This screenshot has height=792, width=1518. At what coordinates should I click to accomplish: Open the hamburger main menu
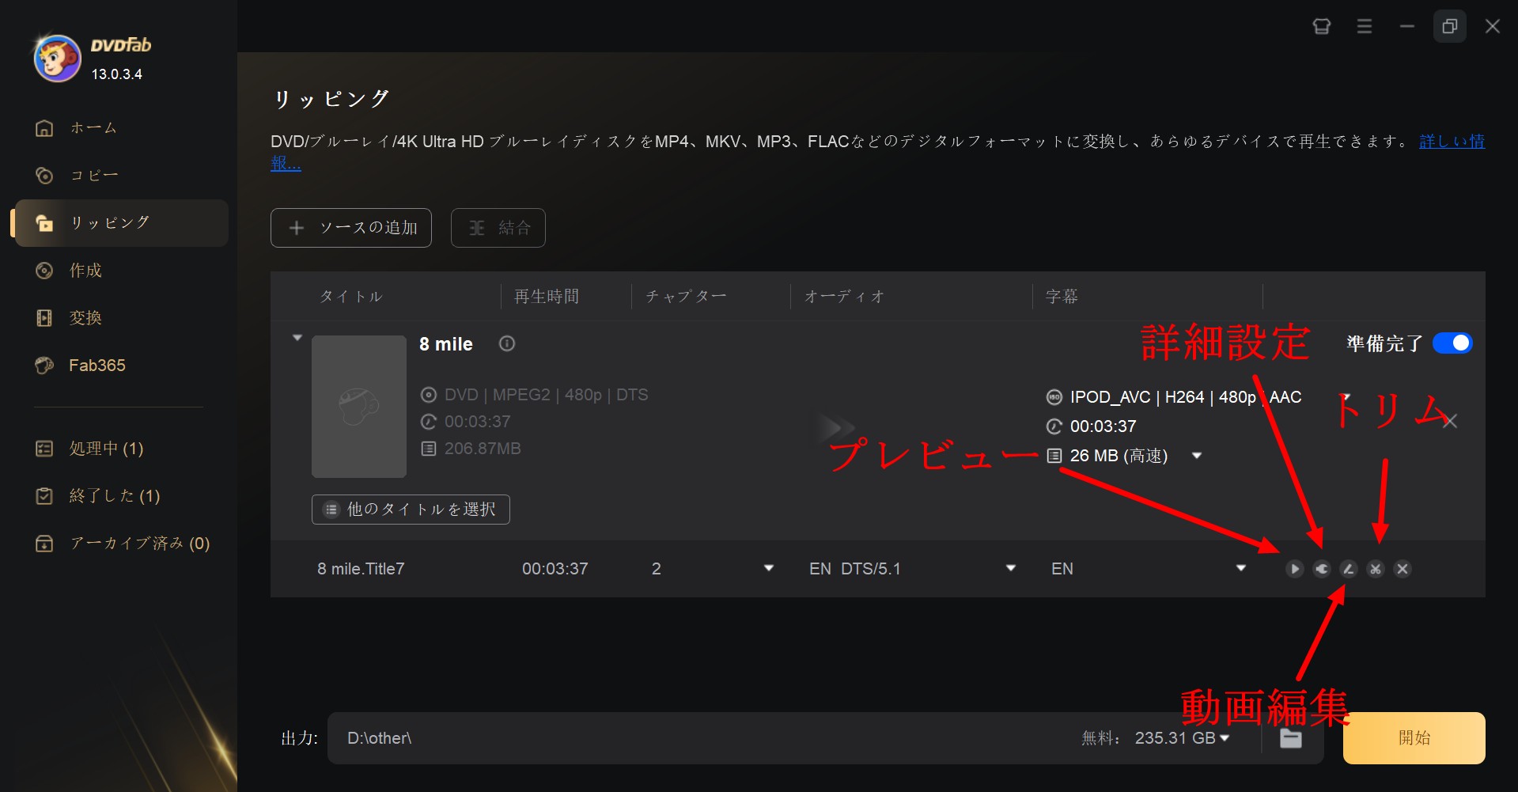pos(1364,27)
